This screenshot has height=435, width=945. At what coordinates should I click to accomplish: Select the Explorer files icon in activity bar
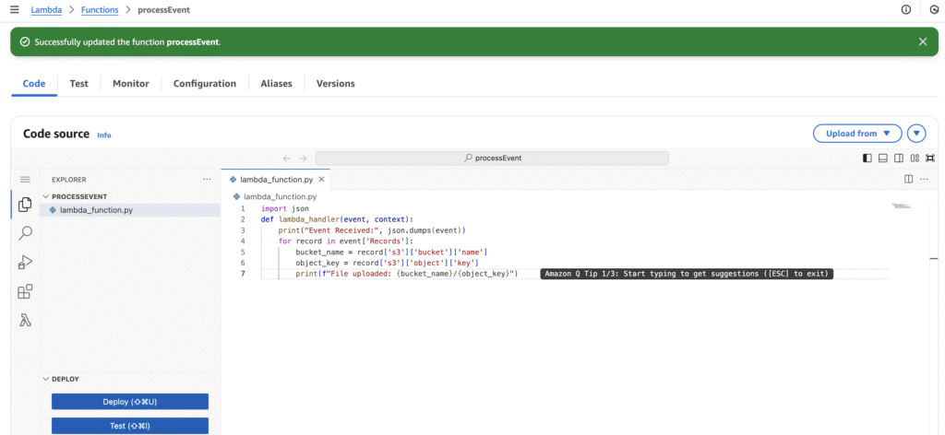[25, 205]
